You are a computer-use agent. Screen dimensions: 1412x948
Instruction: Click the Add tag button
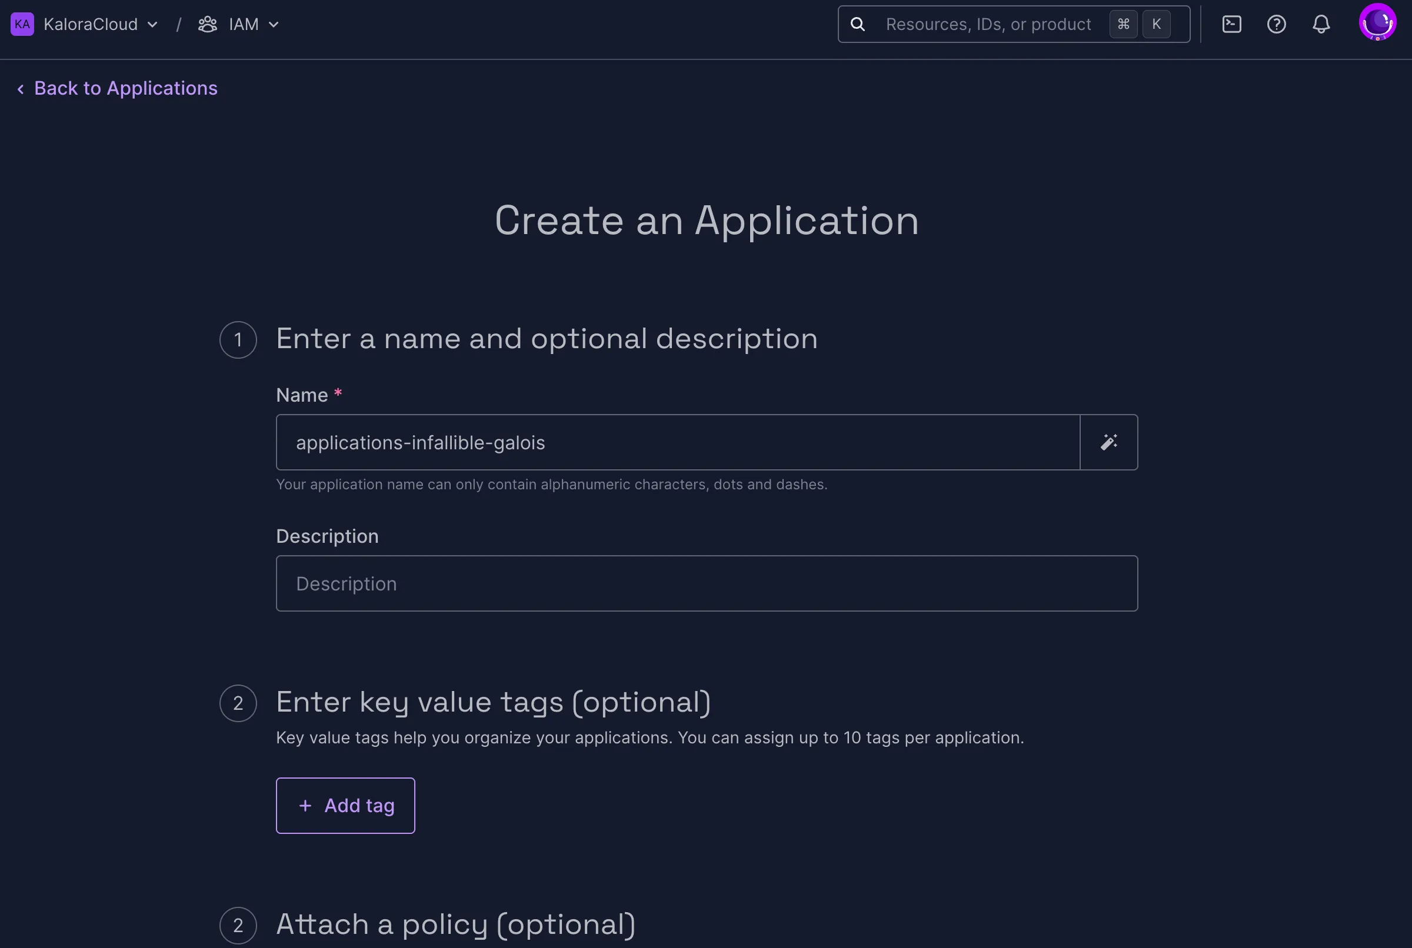coord(345,805)
